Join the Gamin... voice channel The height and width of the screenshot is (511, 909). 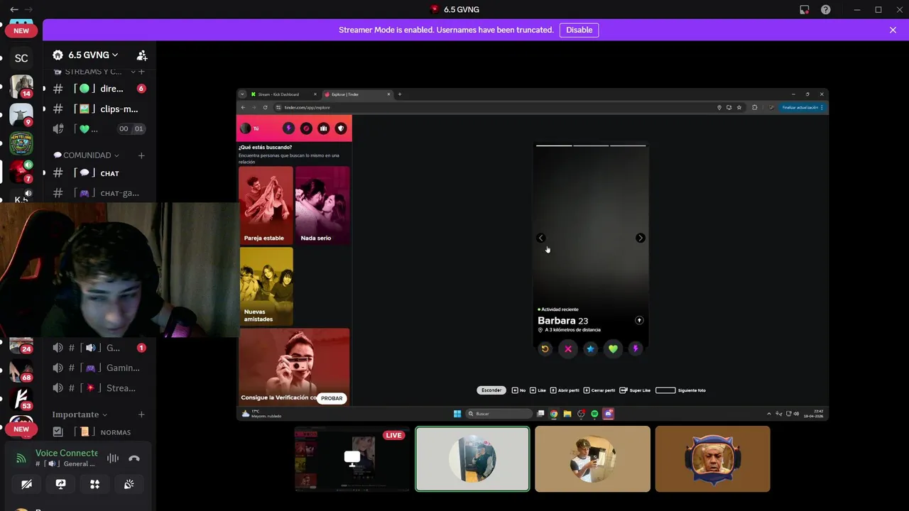click(x=99, y=368)
